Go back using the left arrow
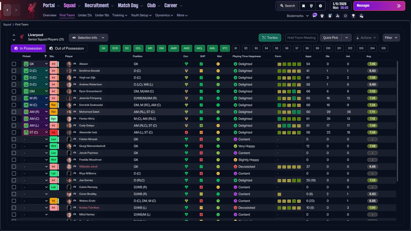The width and height of the screenshot is (411, 231). pyautogui.click(x=7, y=10)
